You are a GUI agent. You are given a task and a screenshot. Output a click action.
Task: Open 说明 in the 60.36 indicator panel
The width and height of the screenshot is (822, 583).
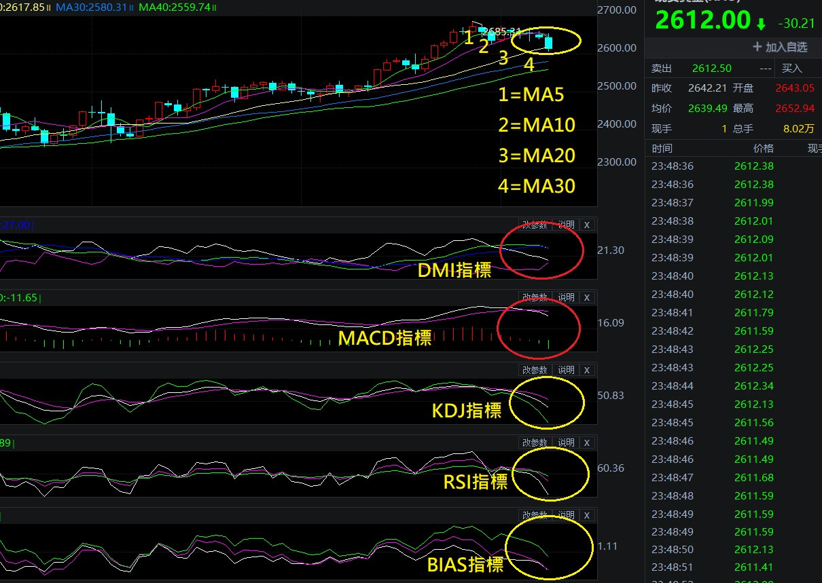coord(566,443)
